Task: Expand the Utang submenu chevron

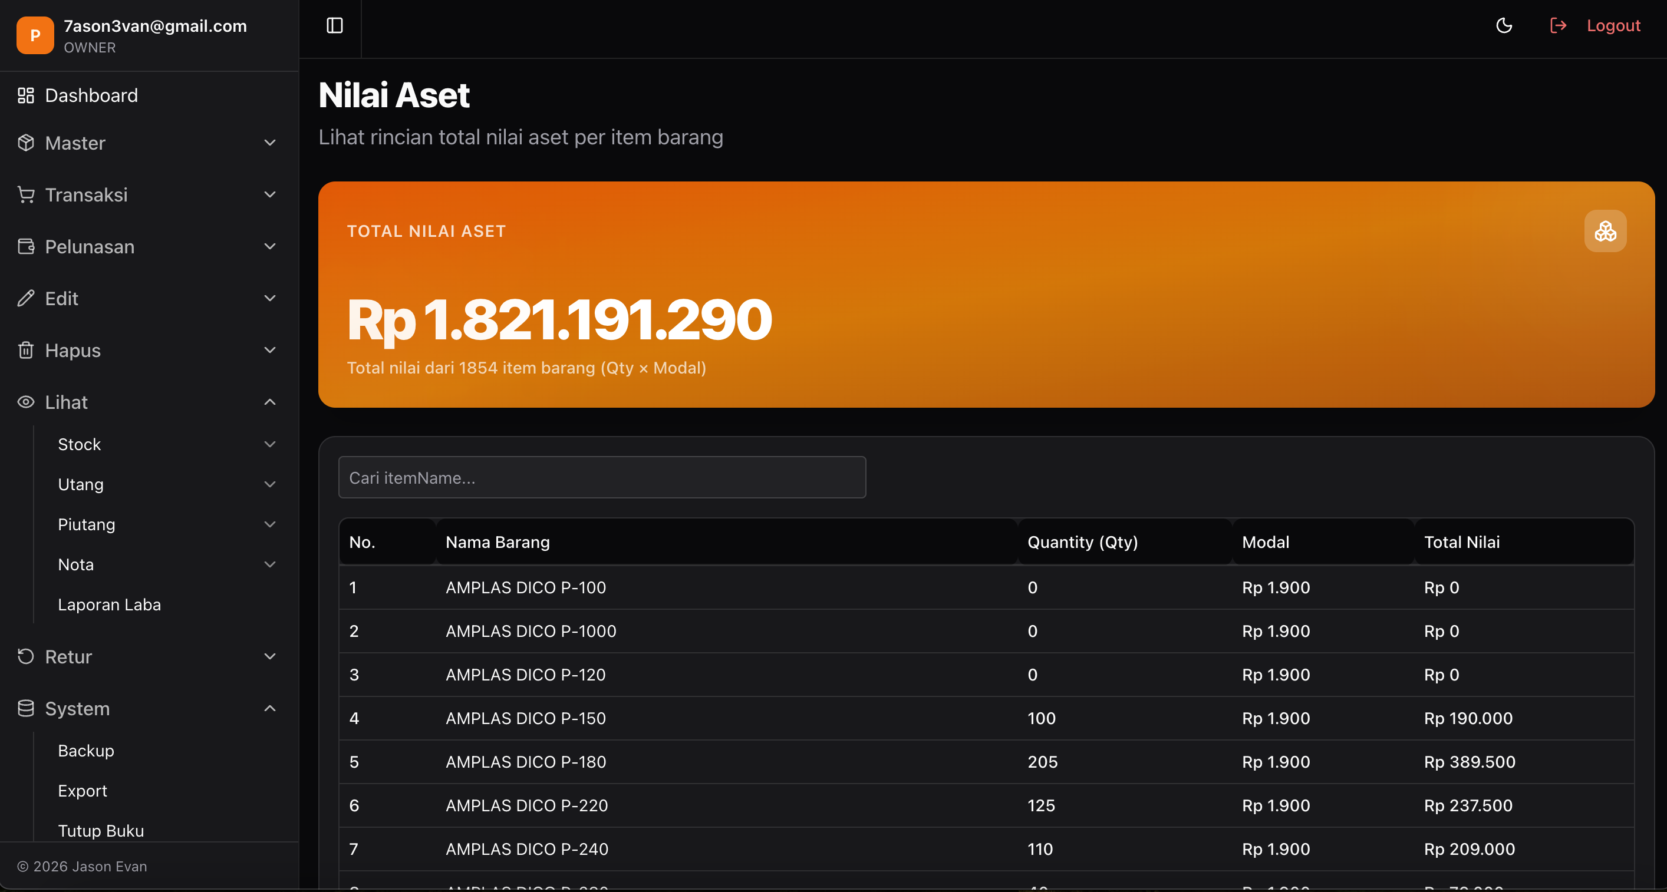Action: click(270, 484)
